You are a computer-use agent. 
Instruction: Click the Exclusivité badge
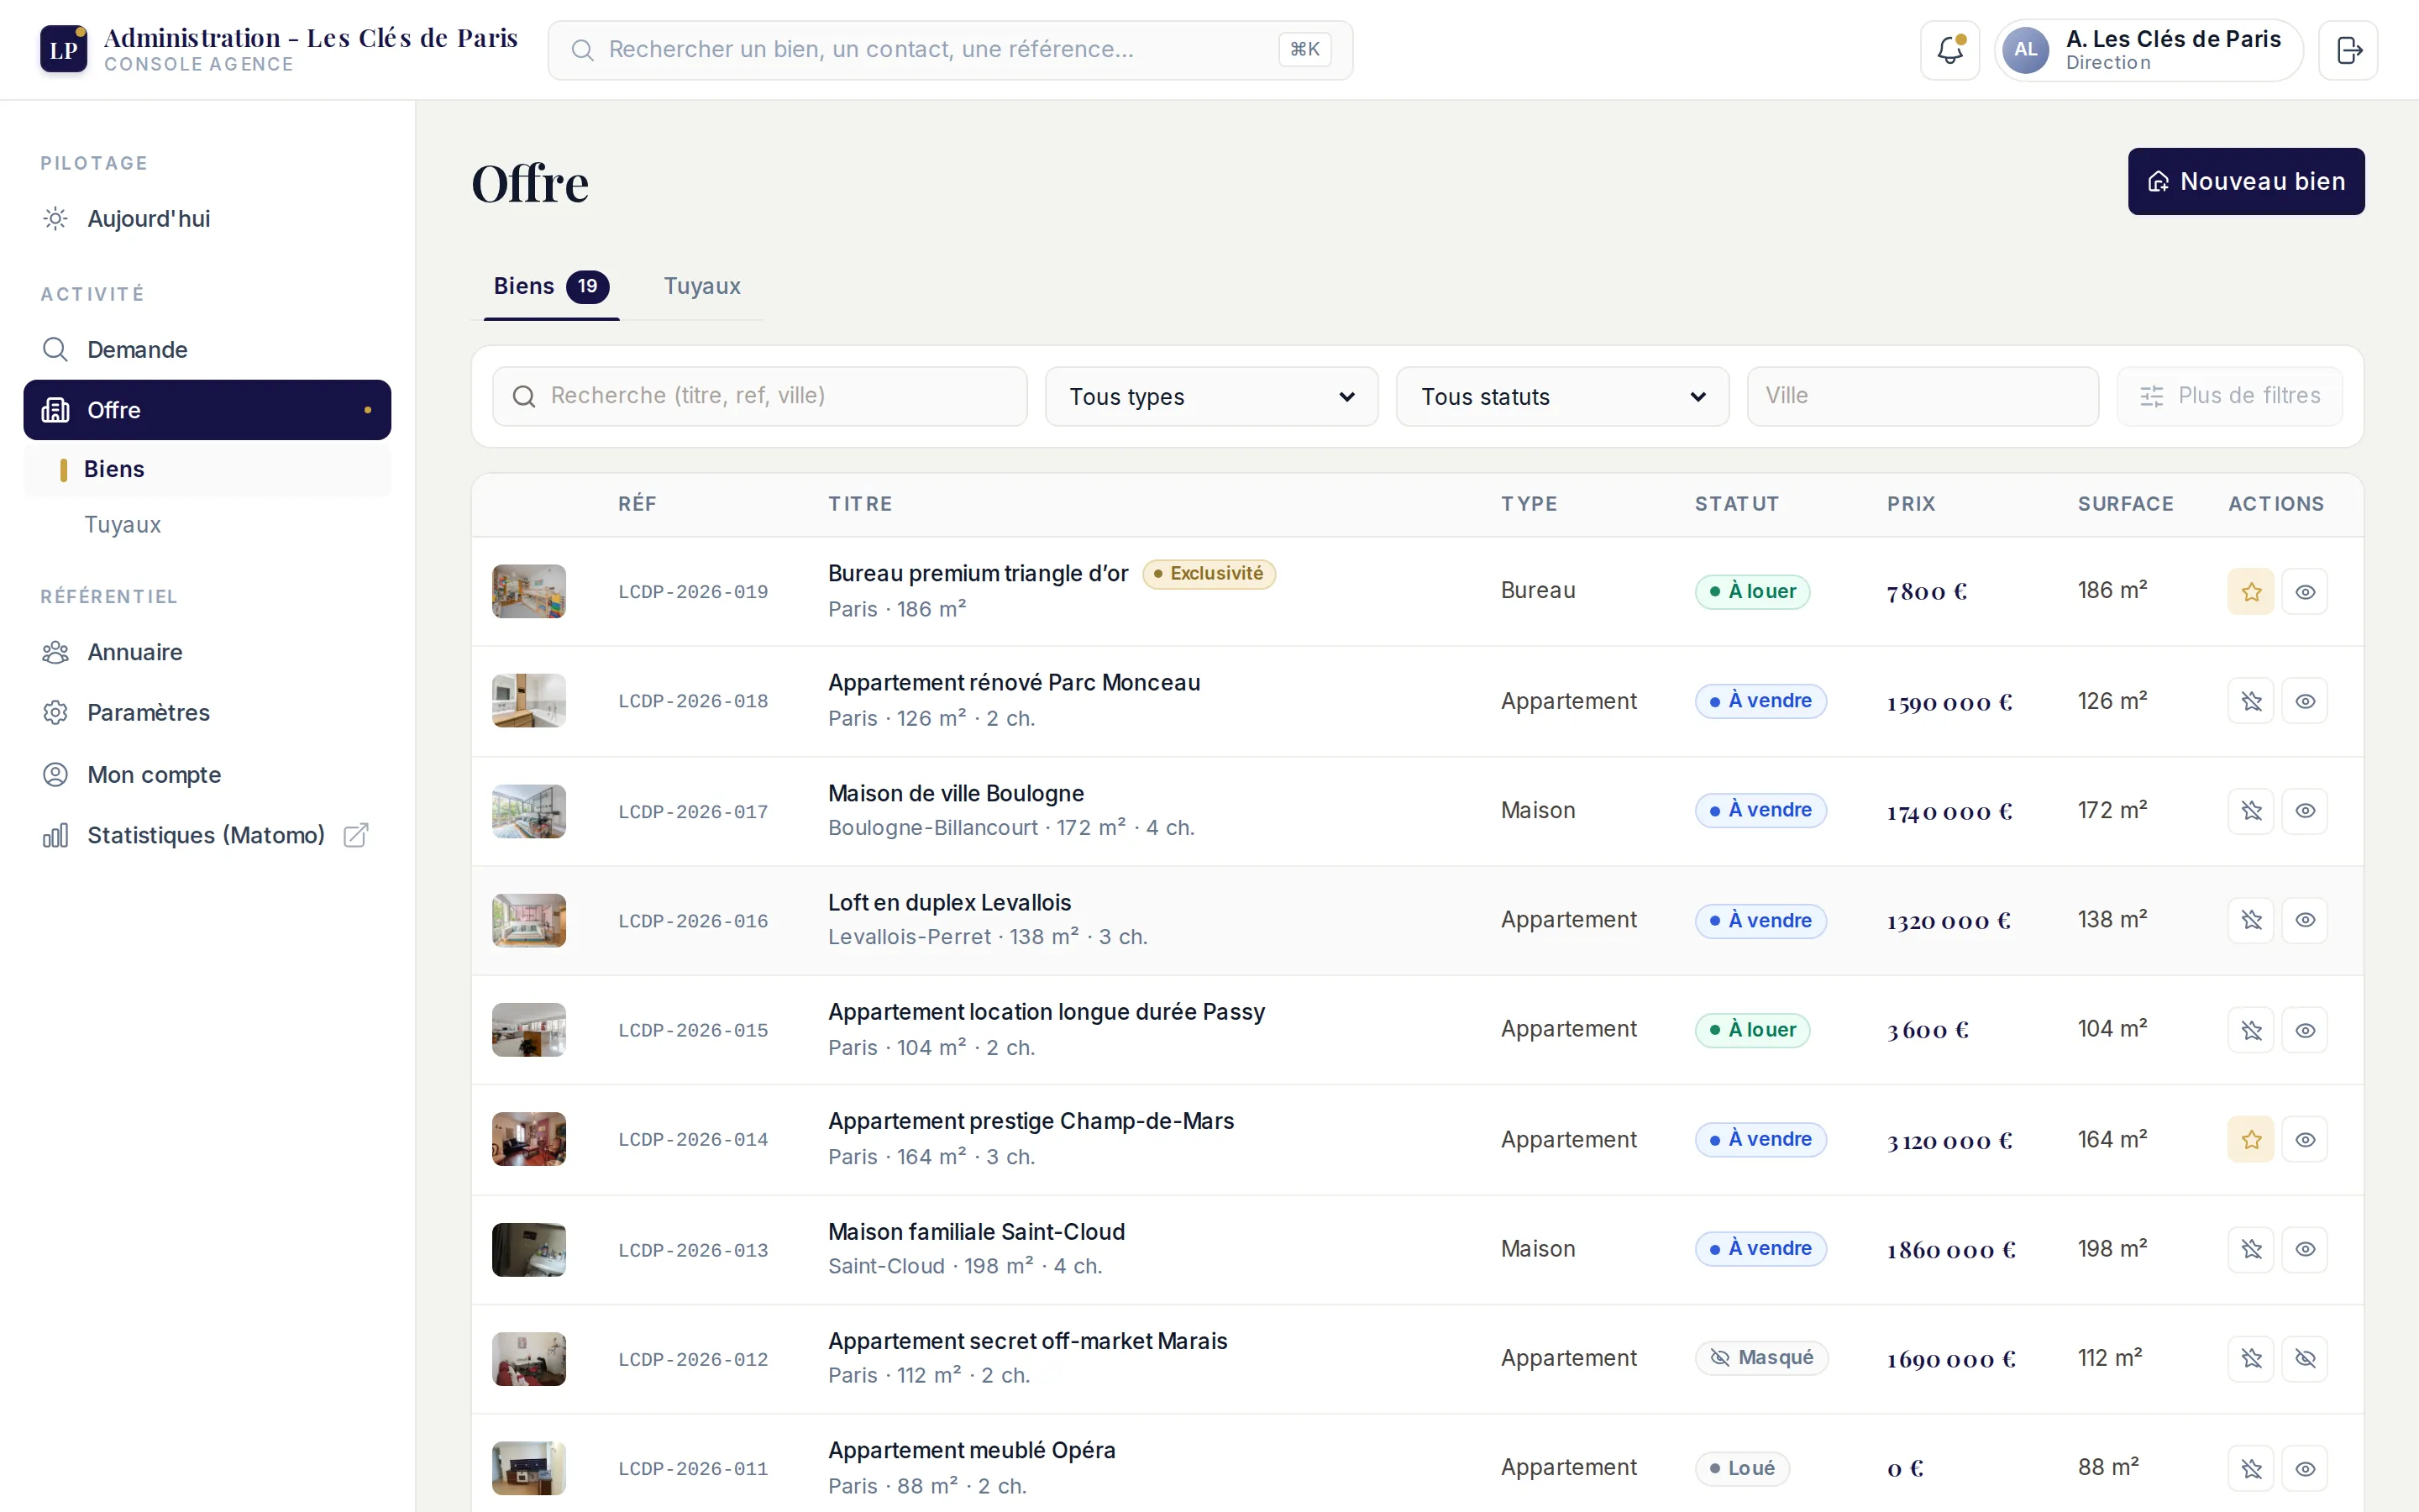(x=1209, y=574)
